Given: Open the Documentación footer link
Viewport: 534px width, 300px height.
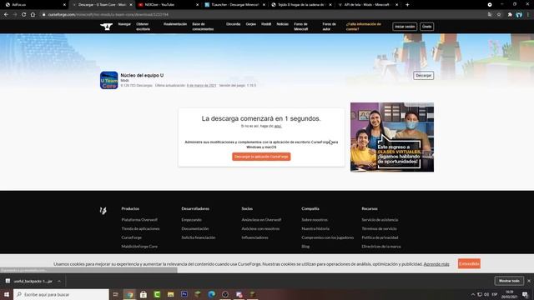Looking at the screenshot, I should (x=195, y=228).
